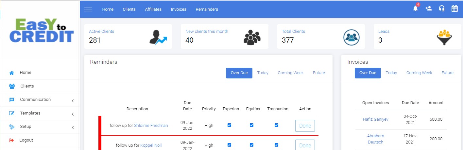Viewport: 463px width, 150px height.
Task: Click the Leads funnel icon
Action: tap(444, 37)
